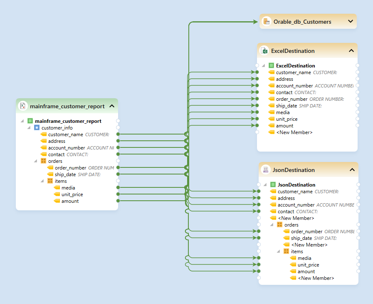Screen dimensions: 373x304
Task: Click field icon beside media in mainframe report
Action: (x=57, y=187)
